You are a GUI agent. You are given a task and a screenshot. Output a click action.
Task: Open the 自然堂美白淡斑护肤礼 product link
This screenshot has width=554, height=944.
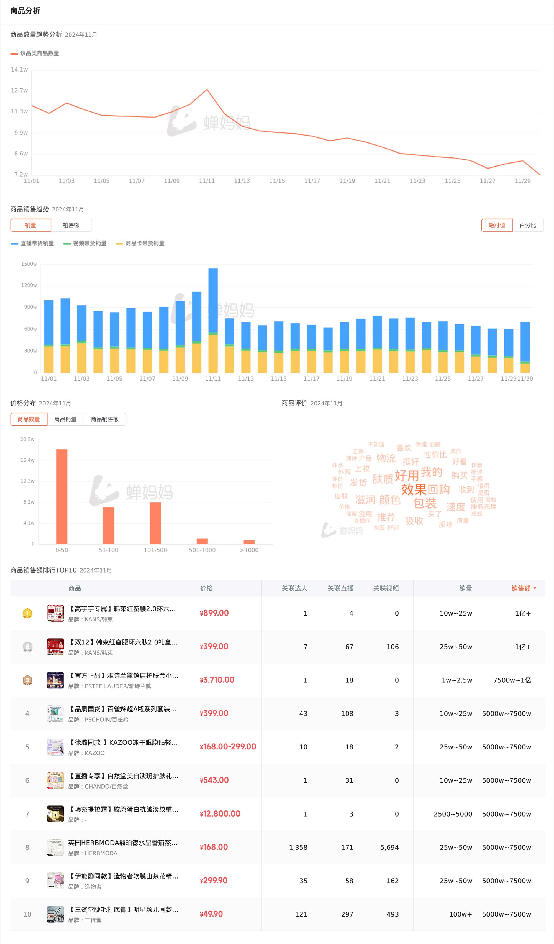(x=124, y=776)
